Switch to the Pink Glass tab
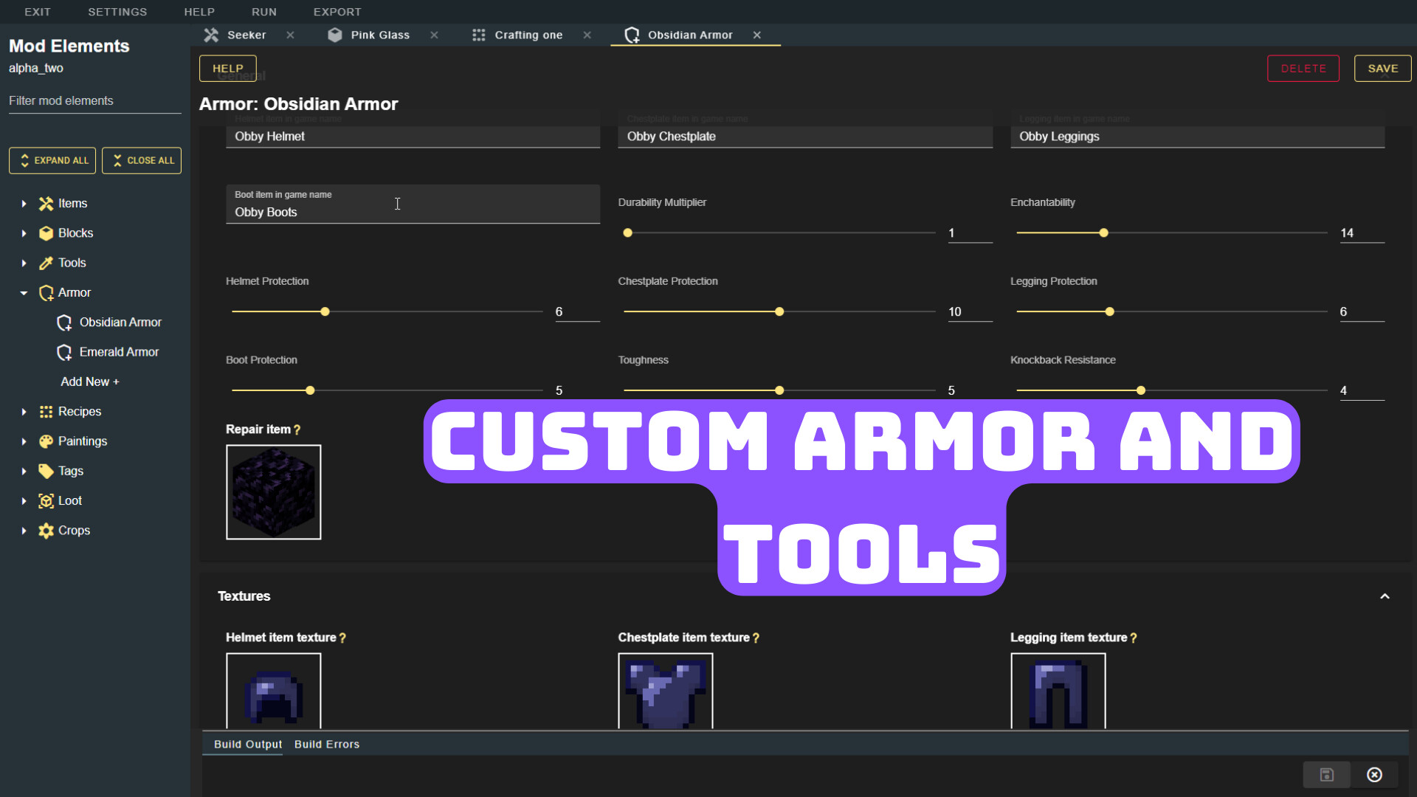 click(379, 35)
